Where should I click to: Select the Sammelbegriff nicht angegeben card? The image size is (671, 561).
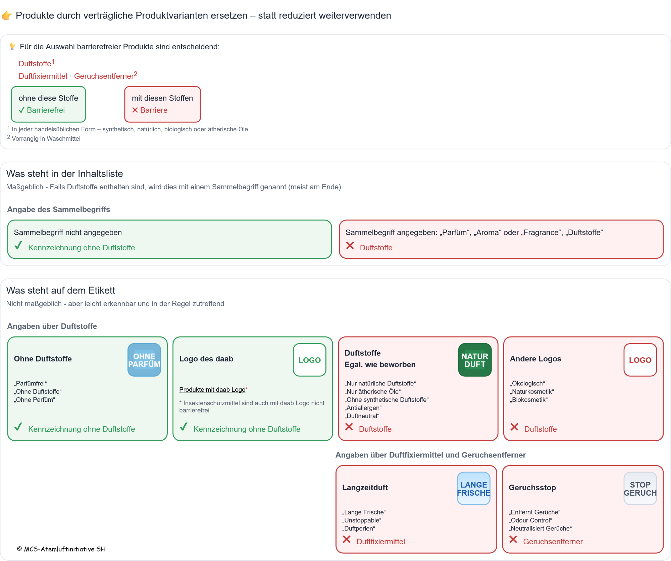[x=169, y=239]
